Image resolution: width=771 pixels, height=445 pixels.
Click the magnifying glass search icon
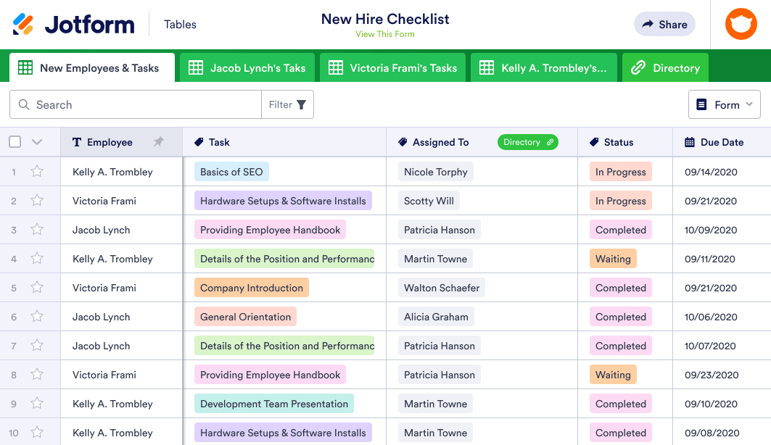point(25,105)
